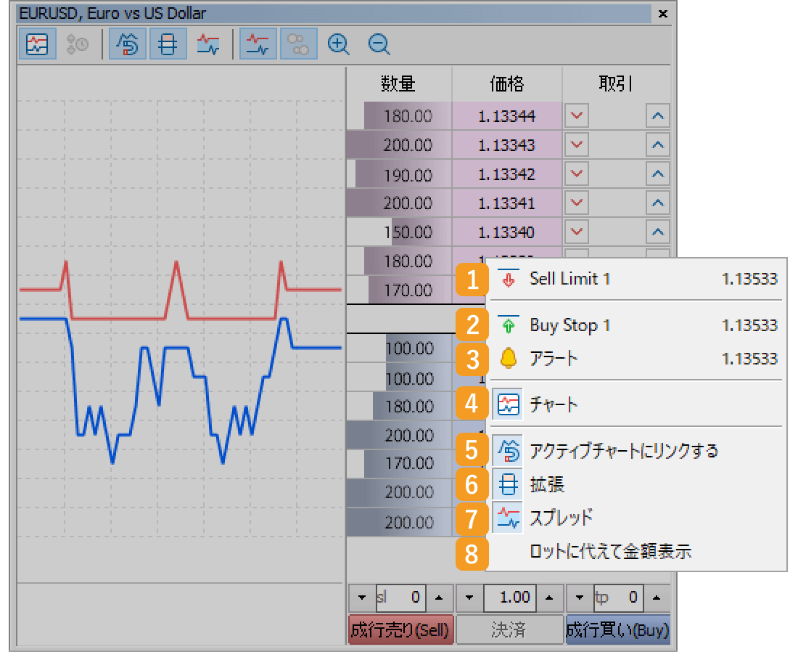Click the buy arrow at price 1.13343
The image size is (798, 652).
click(x=657, y=144)
